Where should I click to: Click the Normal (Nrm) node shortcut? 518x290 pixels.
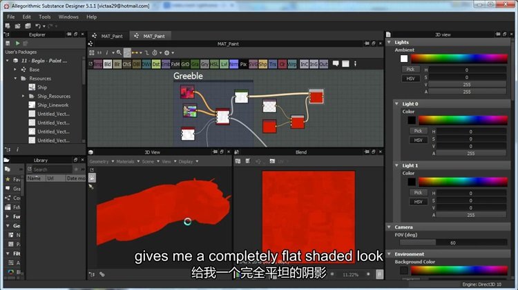[x=234, y=64]
